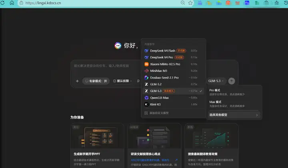
Task: Select DeepSeek V4 Flash model
Action: coord(173,51)
